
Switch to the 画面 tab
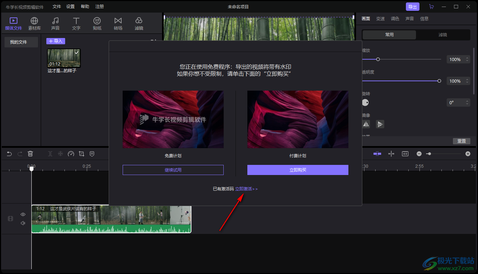(366, 19)
